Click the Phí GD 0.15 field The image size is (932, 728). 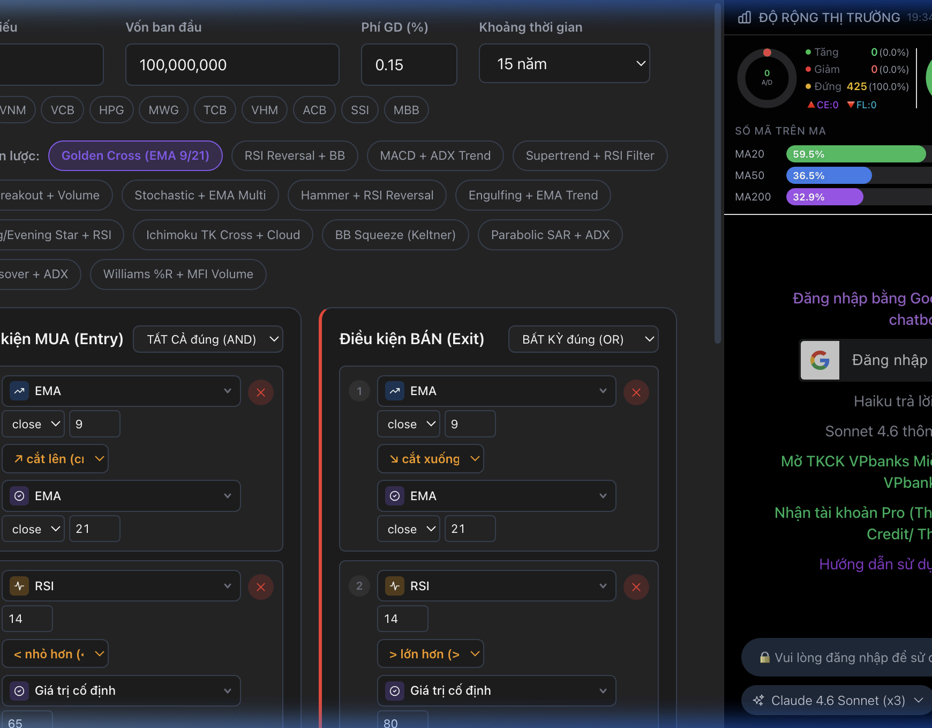pos(409,65)
